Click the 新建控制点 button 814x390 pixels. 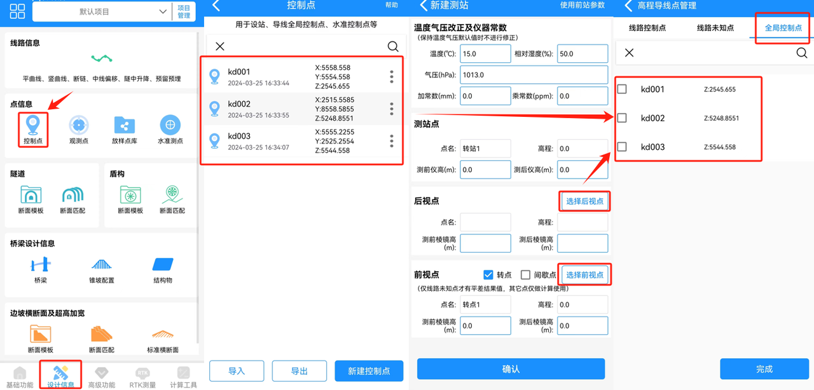coord(369,371)
